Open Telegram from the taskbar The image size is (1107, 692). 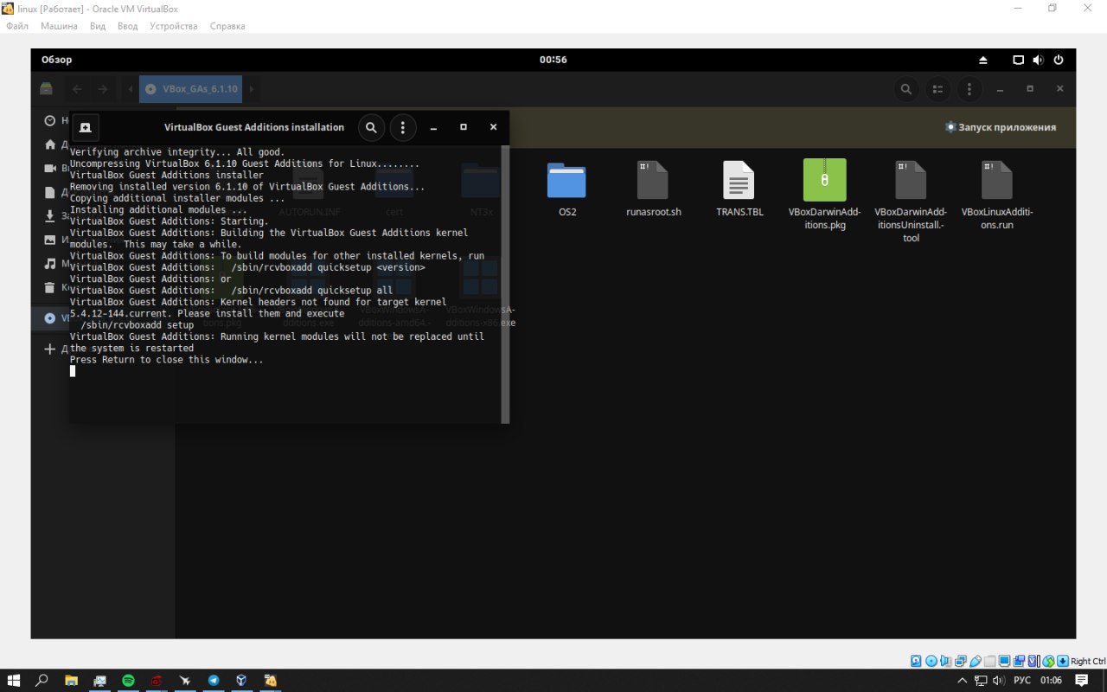[x=214, y=681]
